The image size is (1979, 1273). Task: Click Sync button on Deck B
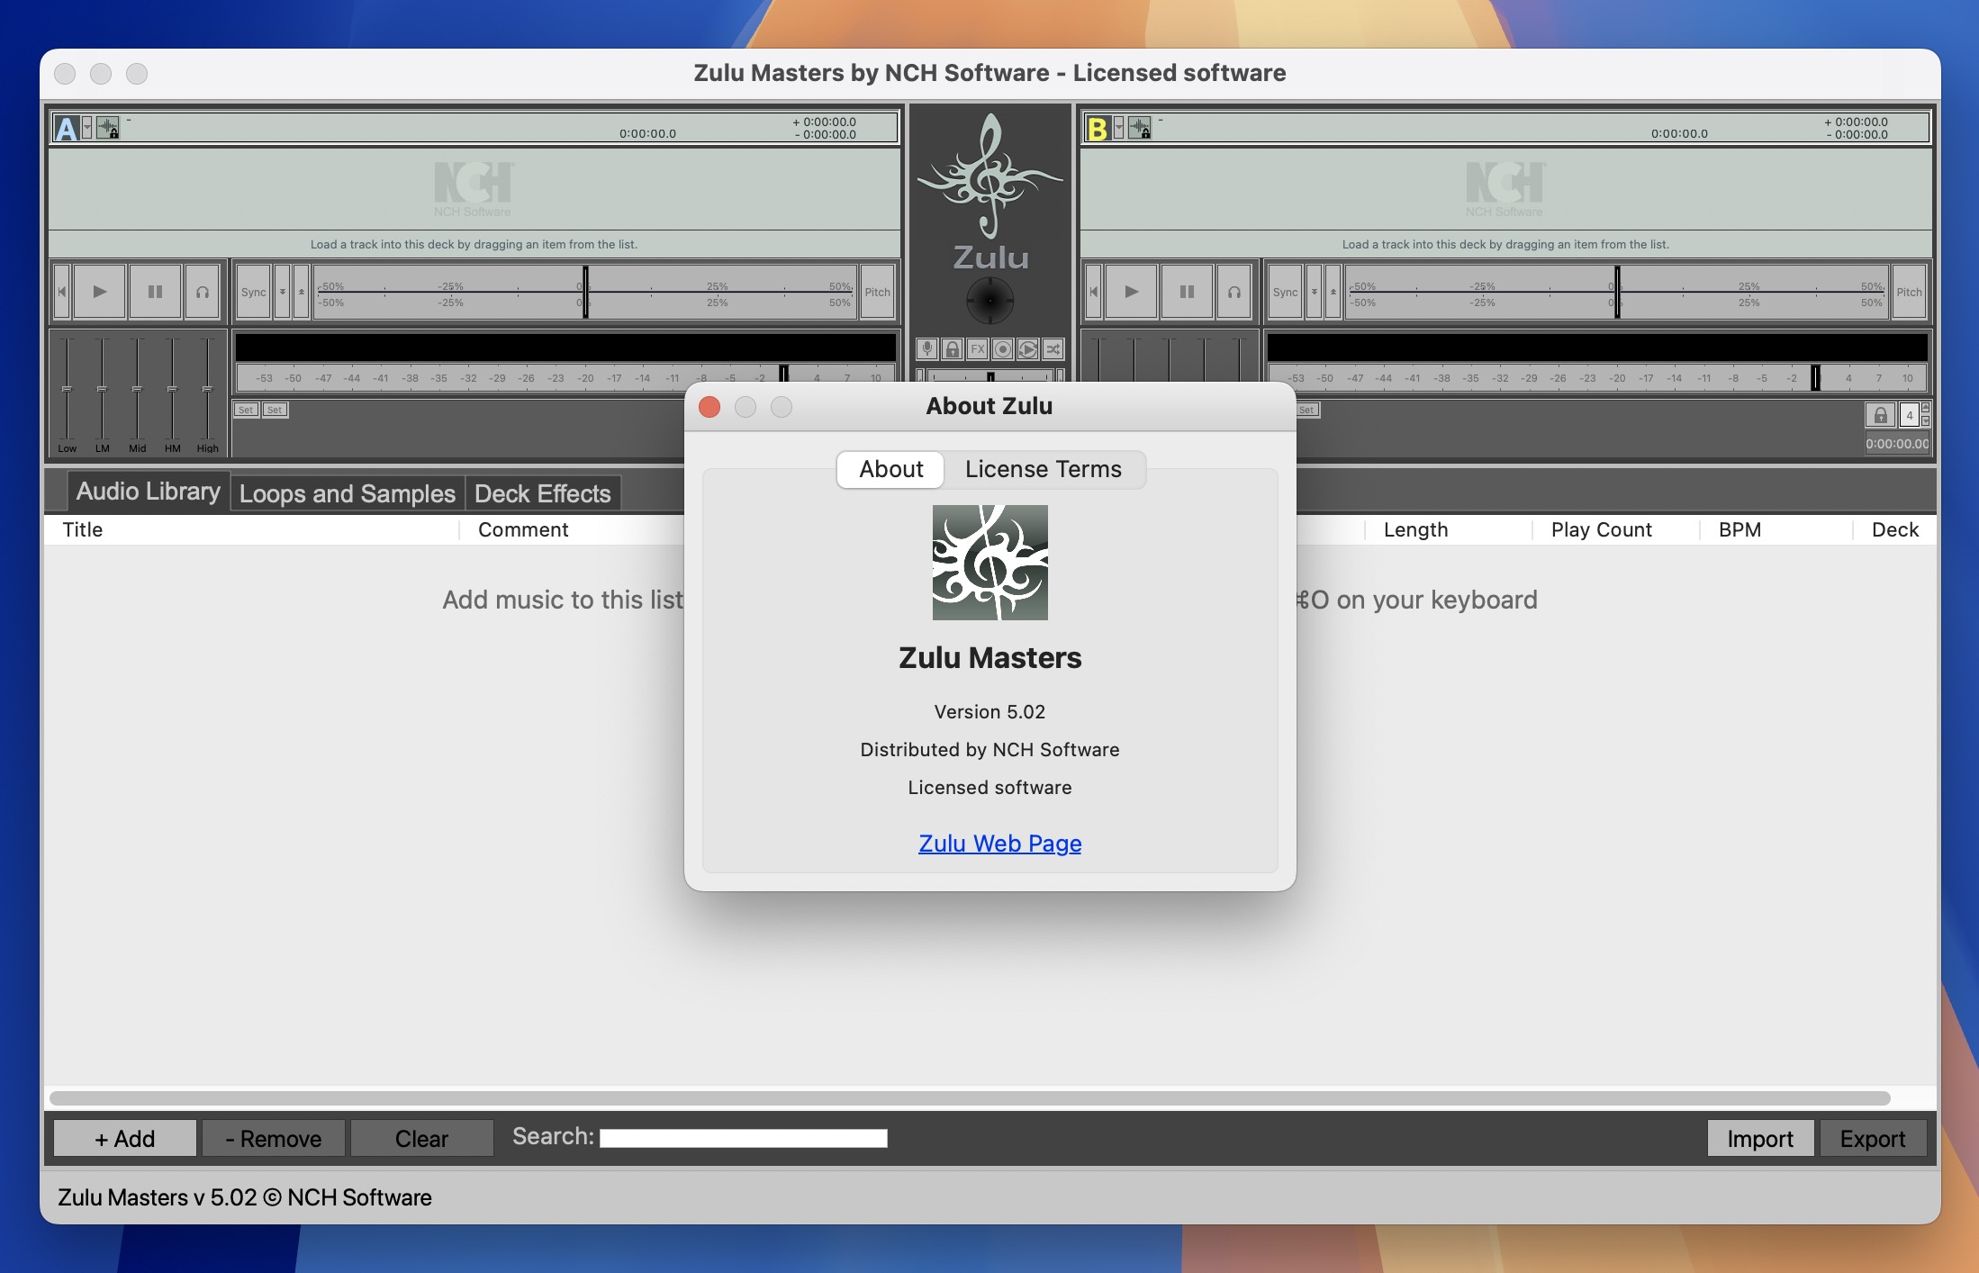click(1285, 292)
